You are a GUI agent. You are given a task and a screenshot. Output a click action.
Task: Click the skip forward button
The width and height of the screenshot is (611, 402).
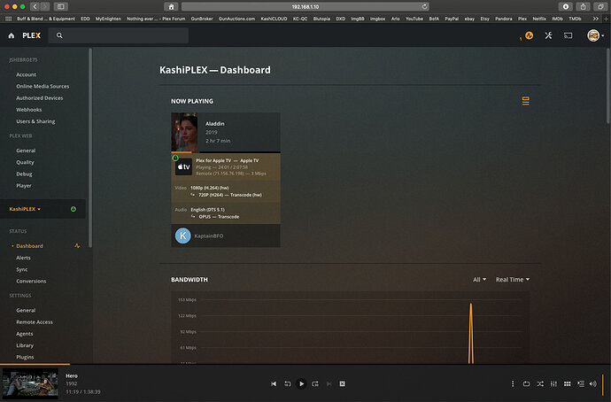[x=315, y=383]
